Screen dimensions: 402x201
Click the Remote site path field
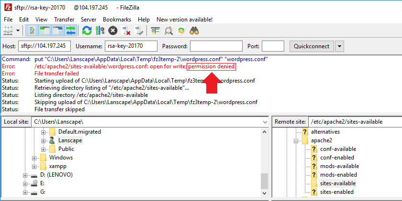coord(355,122)
